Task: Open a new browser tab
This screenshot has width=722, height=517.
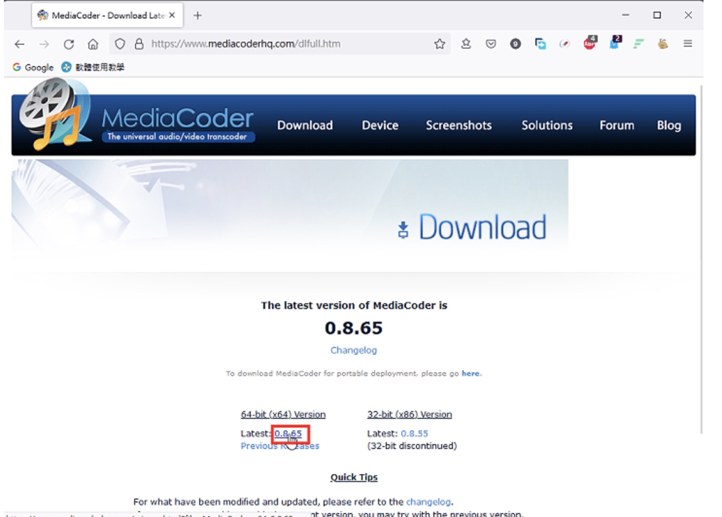Action: tap(197, 16)
